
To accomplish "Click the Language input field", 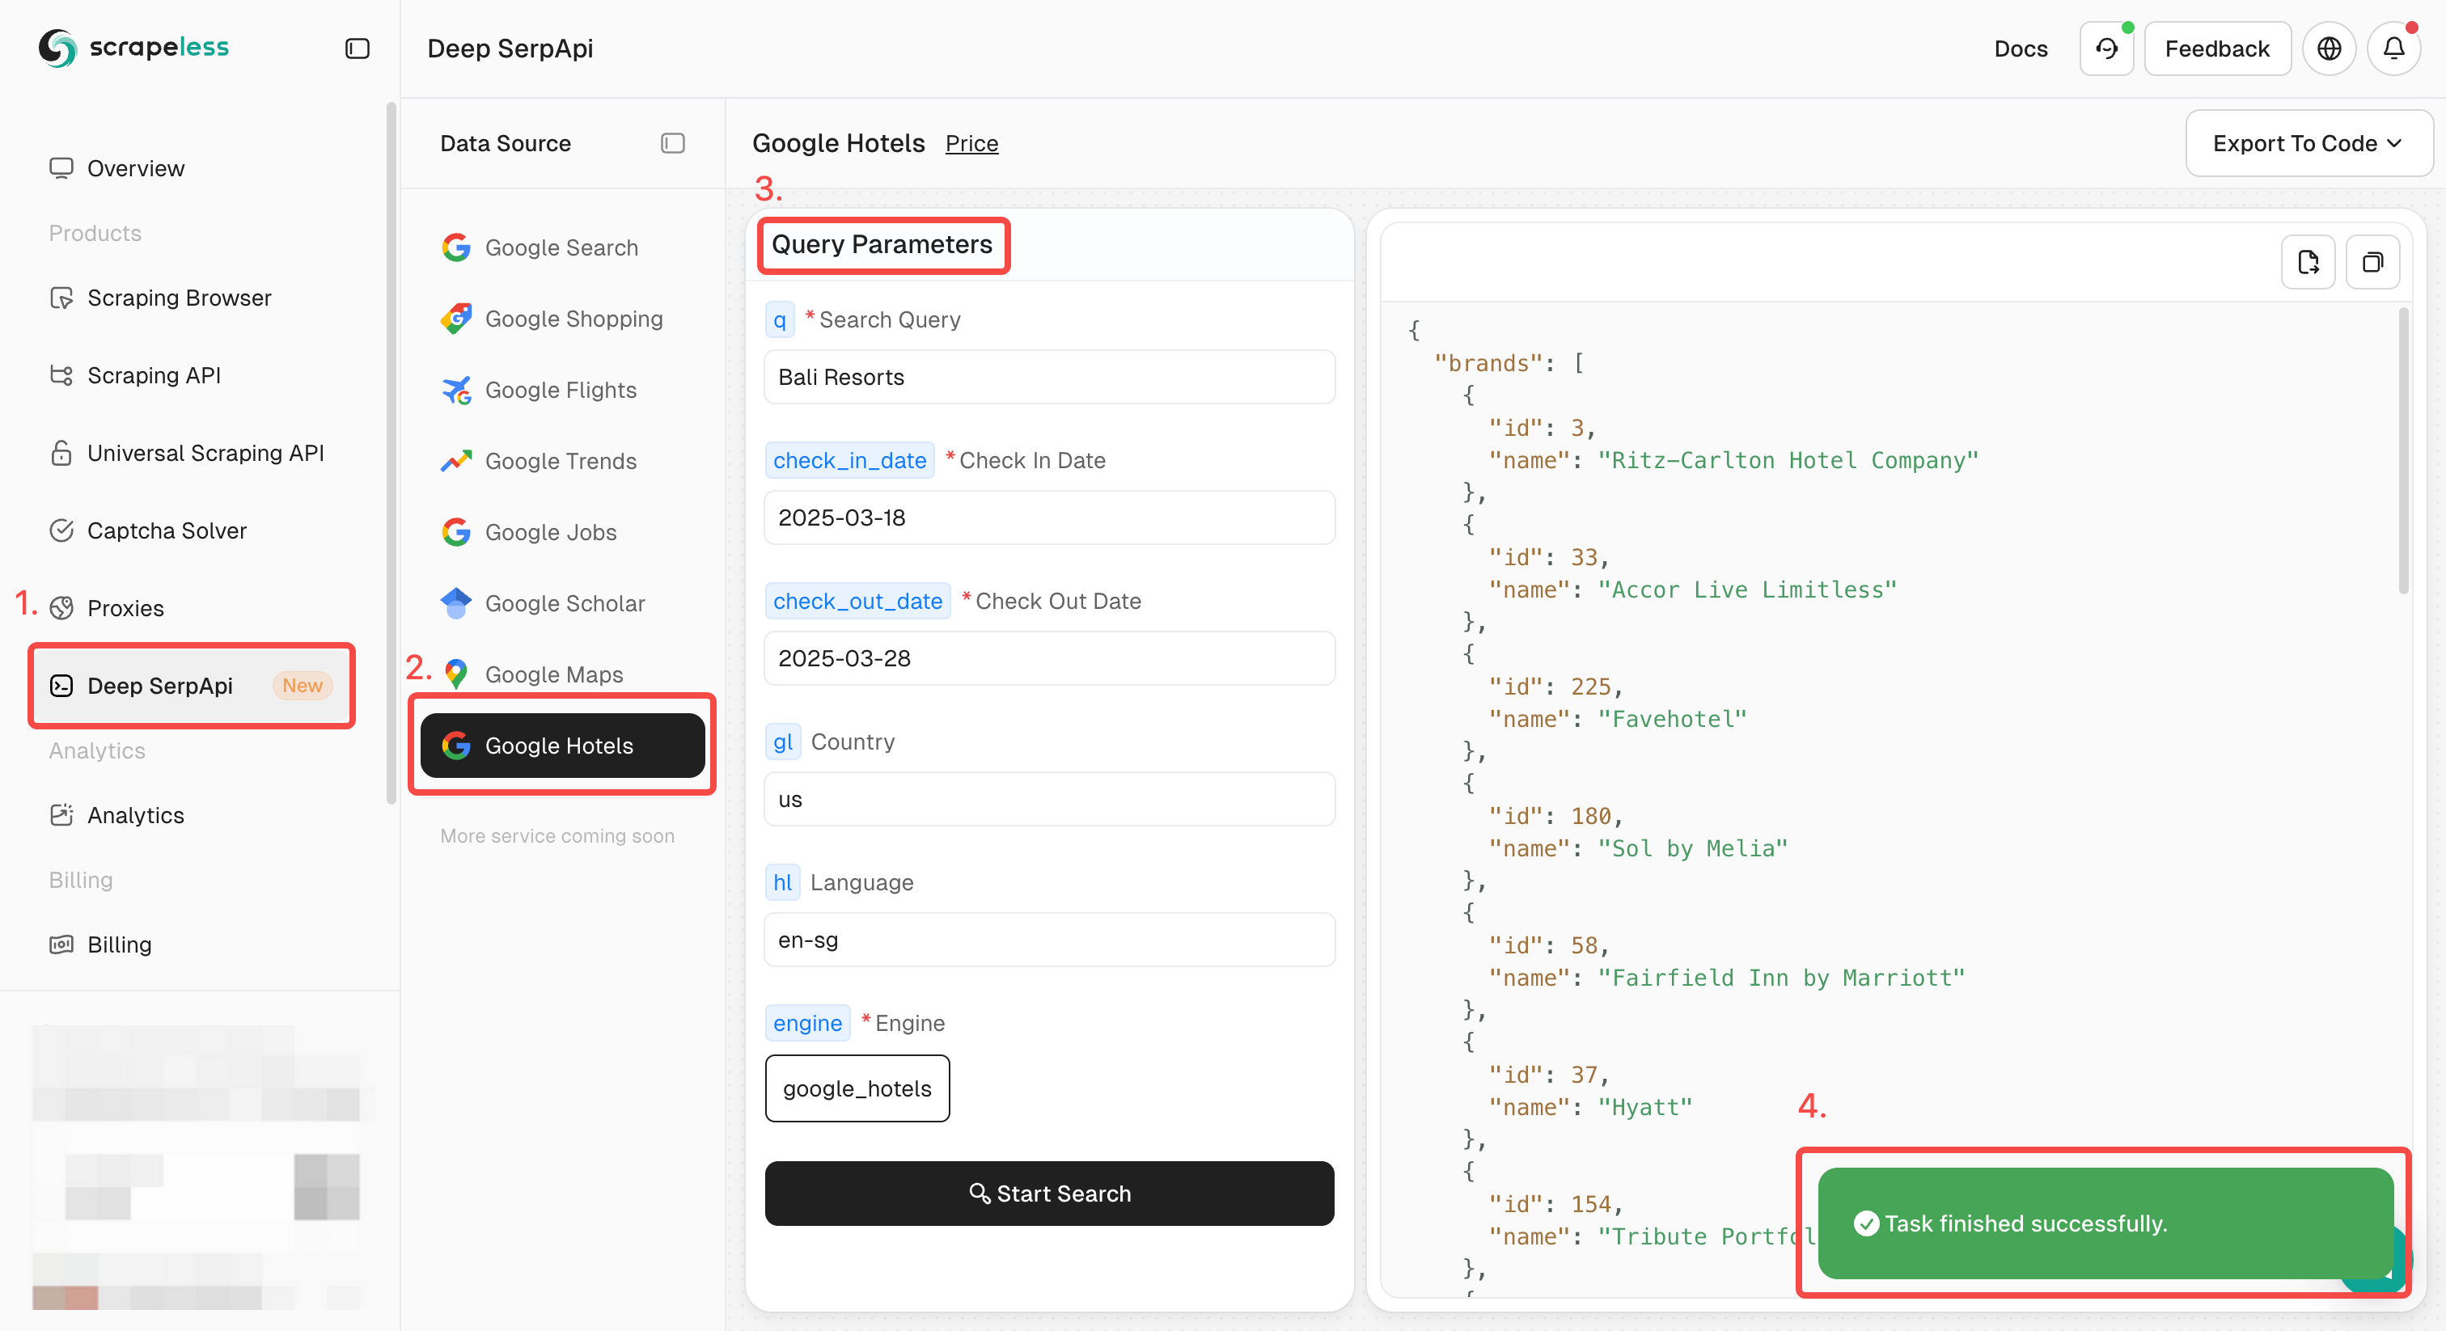I will (x=1049, y=940).
